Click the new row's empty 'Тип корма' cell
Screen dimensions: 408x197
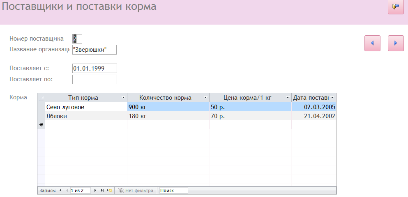point(86,125)
